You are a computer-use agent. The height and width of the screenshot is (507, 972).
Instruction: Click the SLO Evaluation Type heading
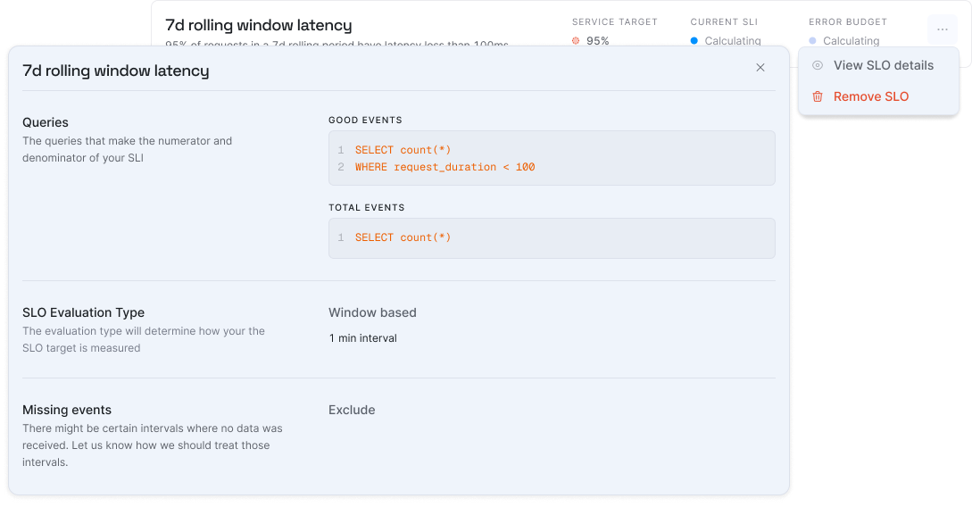point(83,312)
